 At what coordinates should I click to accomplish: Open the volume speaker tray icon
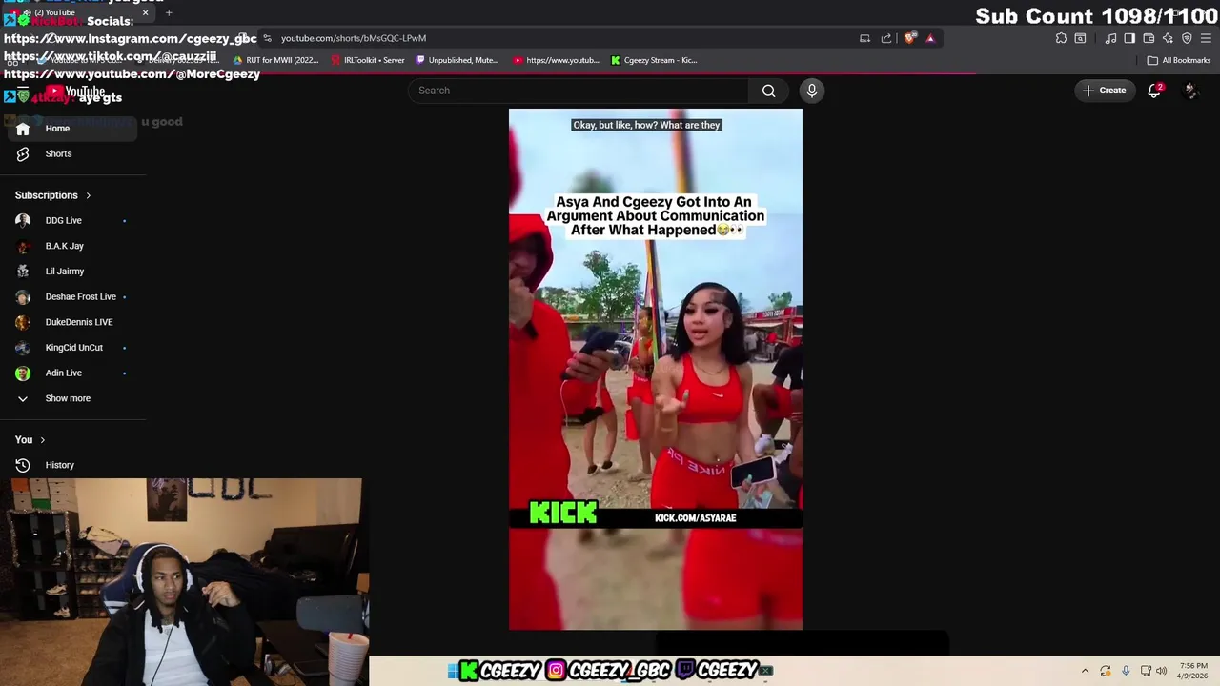coord(1162,671)
